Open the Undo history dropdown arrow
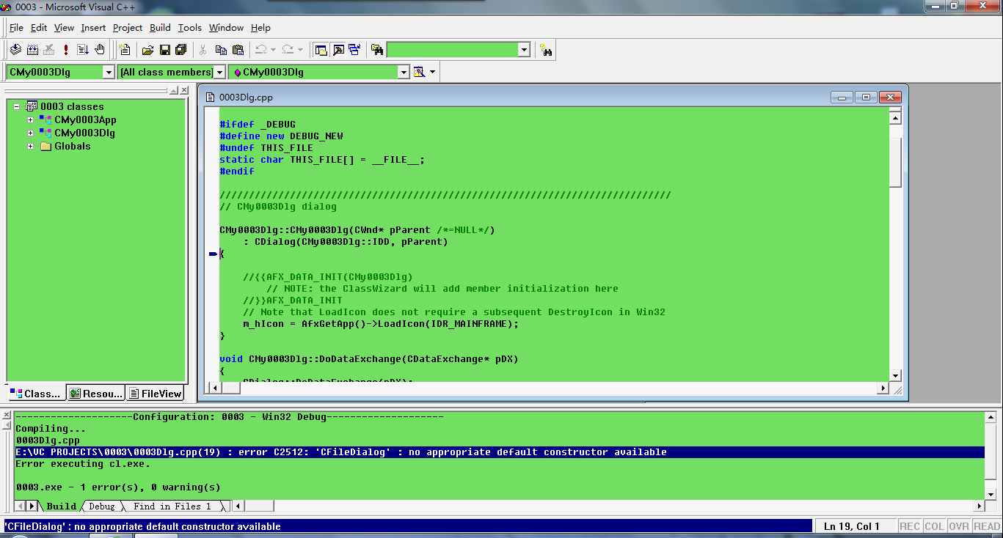The width and height of the screenshot is (1003, 538). pos(273,50)
